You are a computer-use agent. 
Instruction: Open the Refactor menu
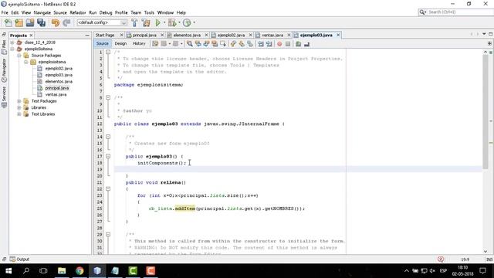[x=78, y=12]
